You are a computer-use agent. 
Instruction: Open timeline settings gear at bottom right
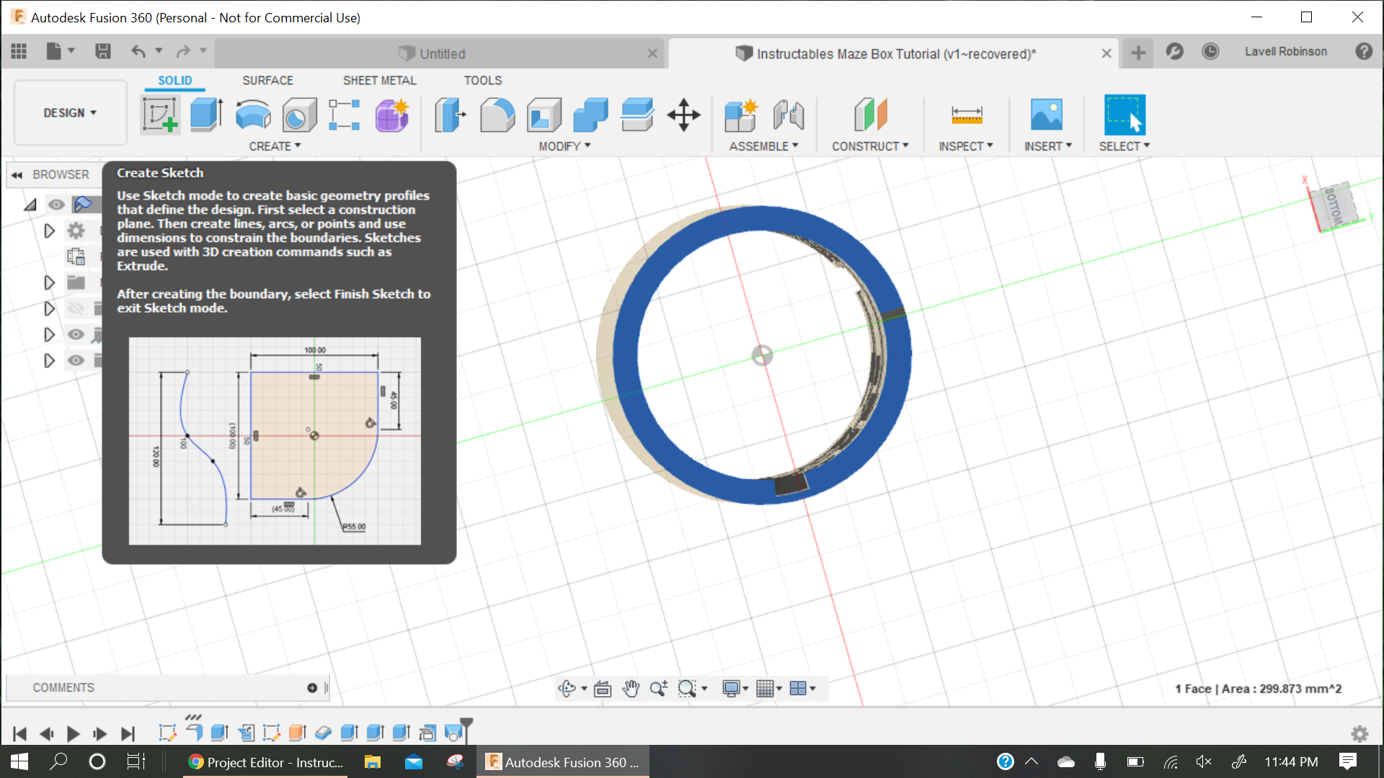[1359, 734]
